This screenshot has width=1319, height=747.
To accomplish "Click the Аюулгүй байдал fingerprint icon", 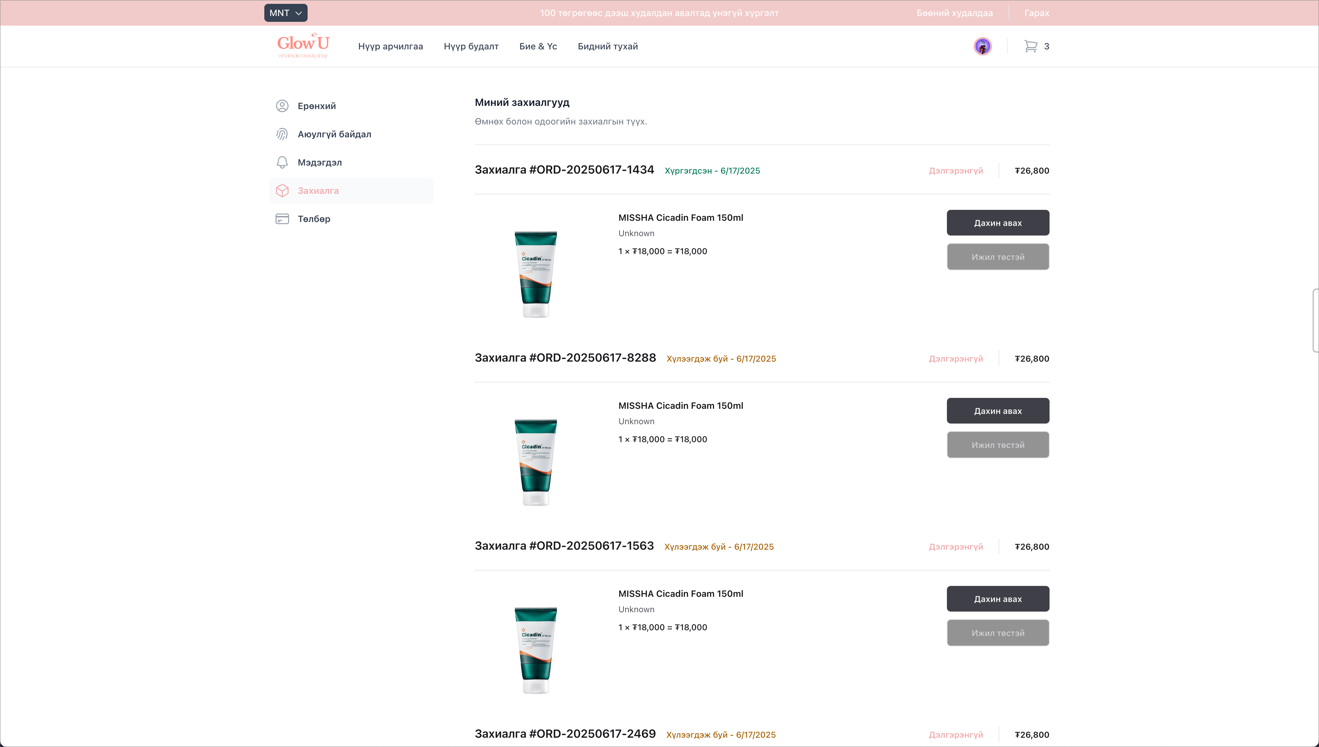I will [x=282, y=134].
